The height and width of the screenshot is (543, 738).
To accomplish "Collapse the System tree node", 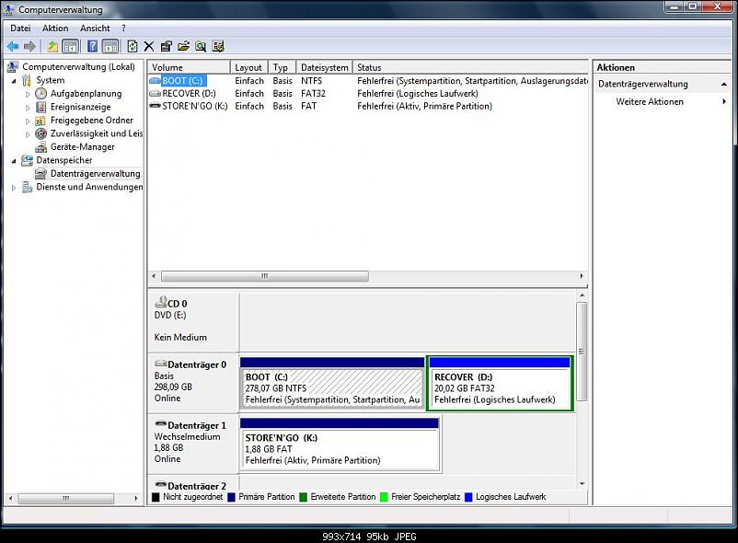I will (x=14, y=81).
